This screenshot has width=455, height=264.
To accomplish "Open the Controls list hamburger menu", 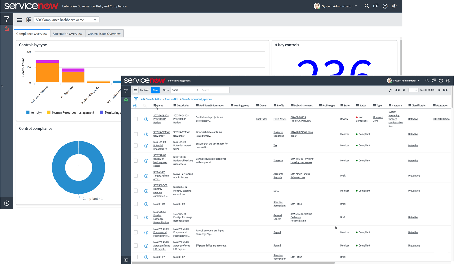I will pyautogui.click(x=135, y=90).
